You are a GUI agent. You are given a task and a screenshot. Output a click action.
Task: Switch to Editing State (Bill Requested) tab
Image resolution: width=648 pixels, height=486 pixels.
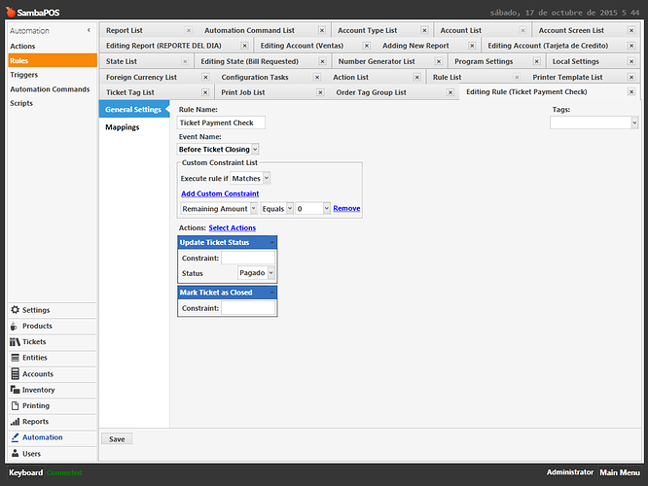tap(250, 61)
